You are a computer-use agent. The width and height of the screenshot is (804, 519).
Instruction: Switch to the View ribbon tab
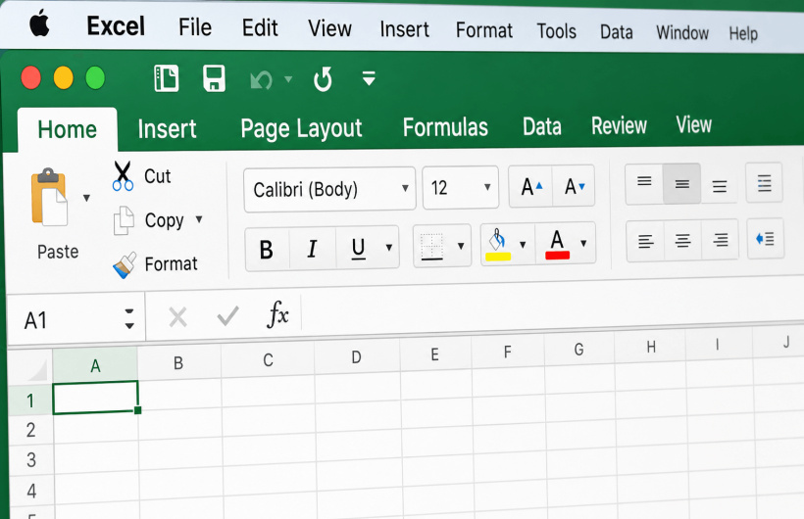tap(694, 124)
